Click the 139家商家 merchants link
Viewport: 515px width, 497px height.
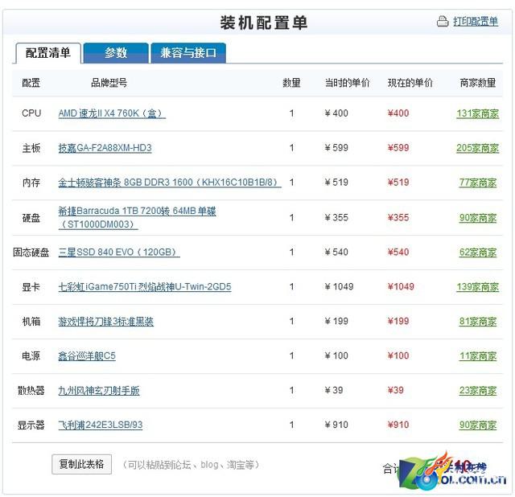(477, 286)
